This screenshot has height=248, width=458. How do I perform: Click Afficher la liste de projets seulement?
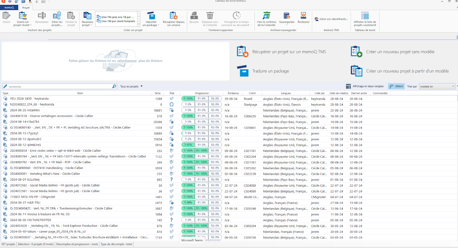click(365, 19)
